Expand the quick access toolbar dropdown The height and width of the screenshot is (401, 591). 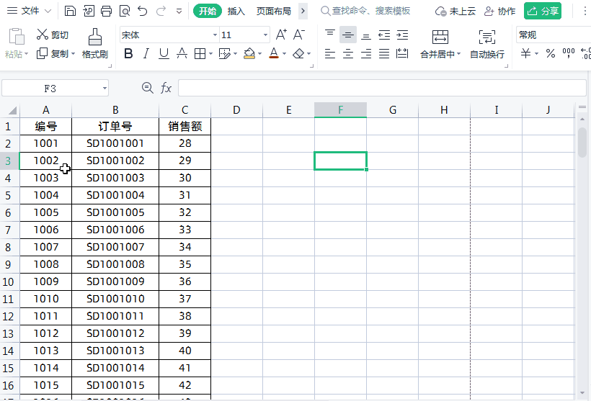click(x=179, y=12)
